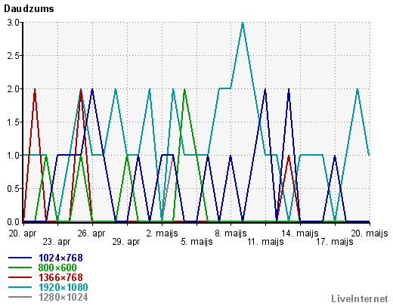
Task: Click the 23. apr axis date
Action: pyautogui.click(x=57, y=242)
